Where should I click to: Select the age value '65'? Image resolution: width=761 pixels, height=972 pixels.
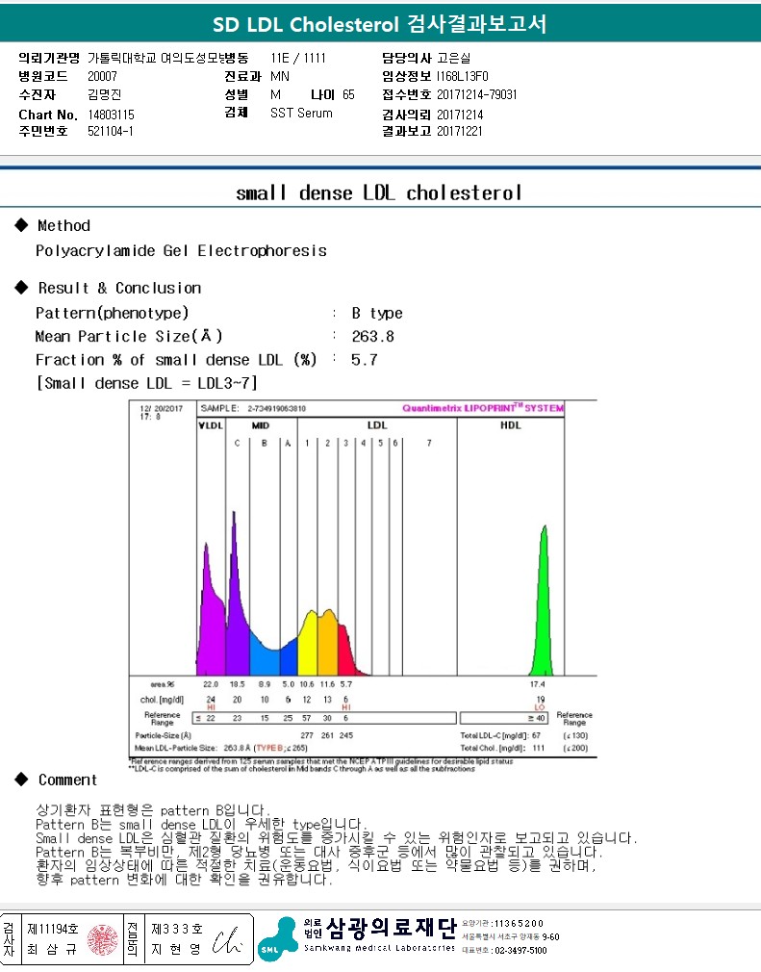click(x=349, y=95)
